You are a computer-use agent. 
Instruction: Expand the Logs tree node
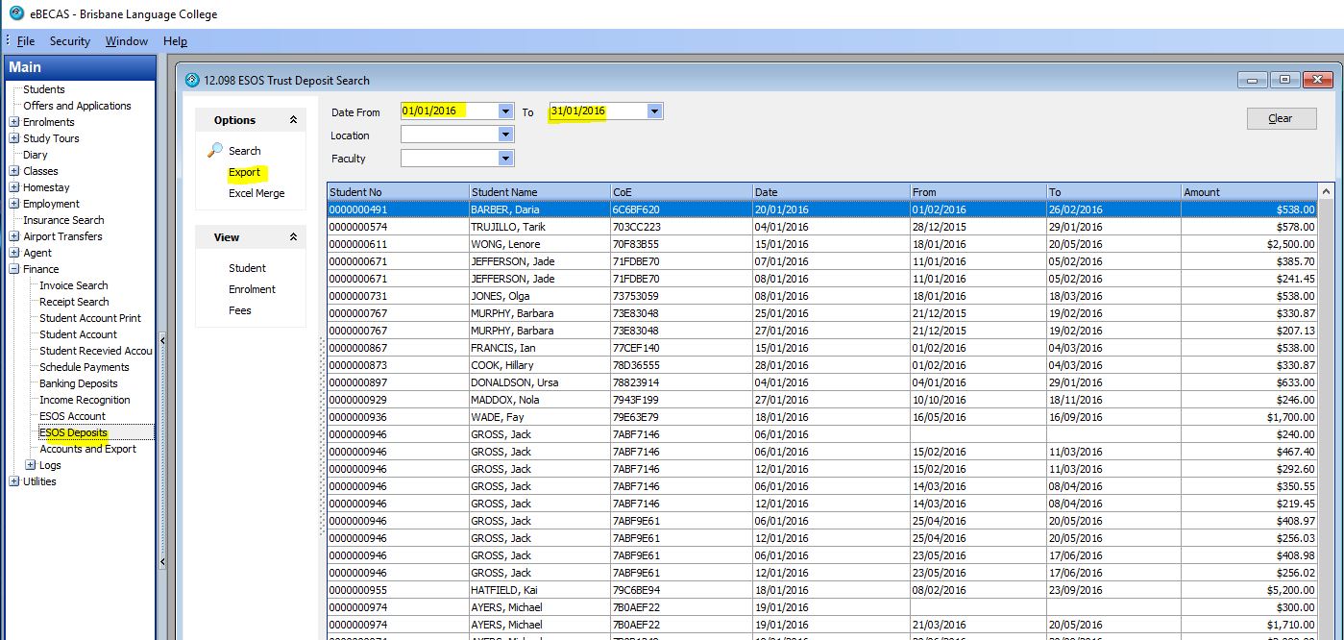[31, 465]
